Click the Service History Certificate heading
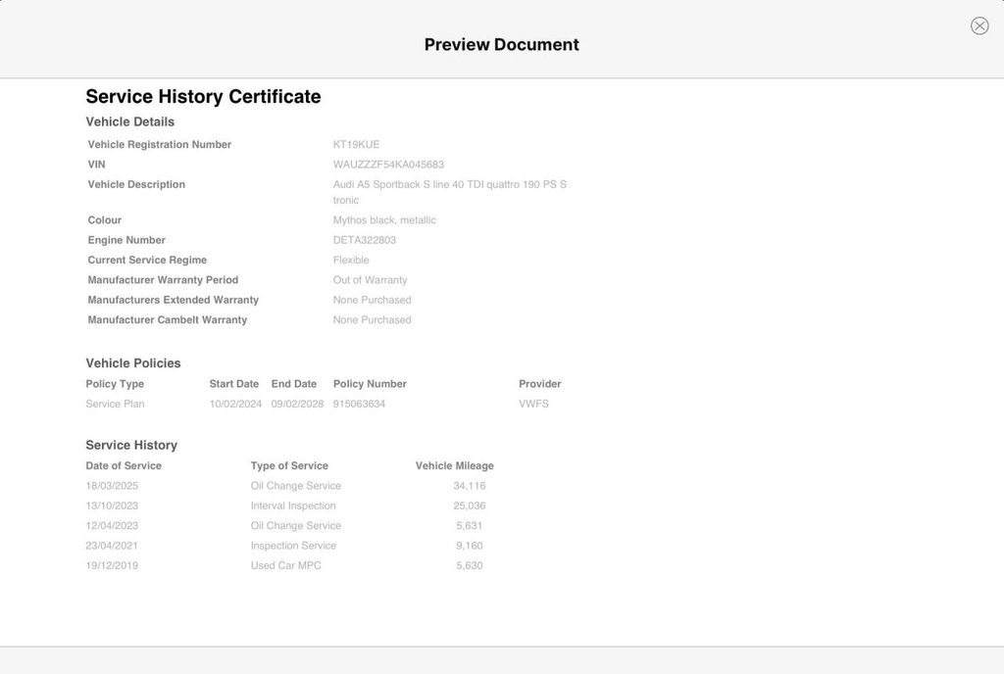Image resolution: width=1004 pixels, height=674 pixels. 203,97
